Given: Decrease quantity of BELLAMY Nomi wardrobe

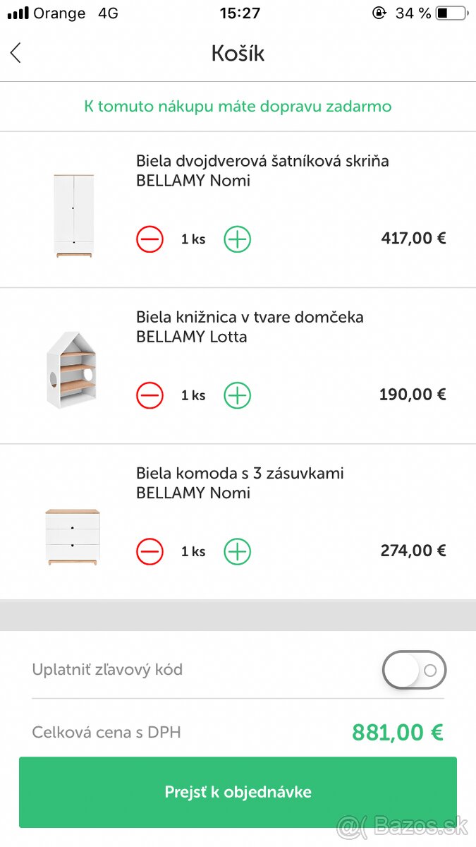Looking at the screenshot, I should click(149, 239).
